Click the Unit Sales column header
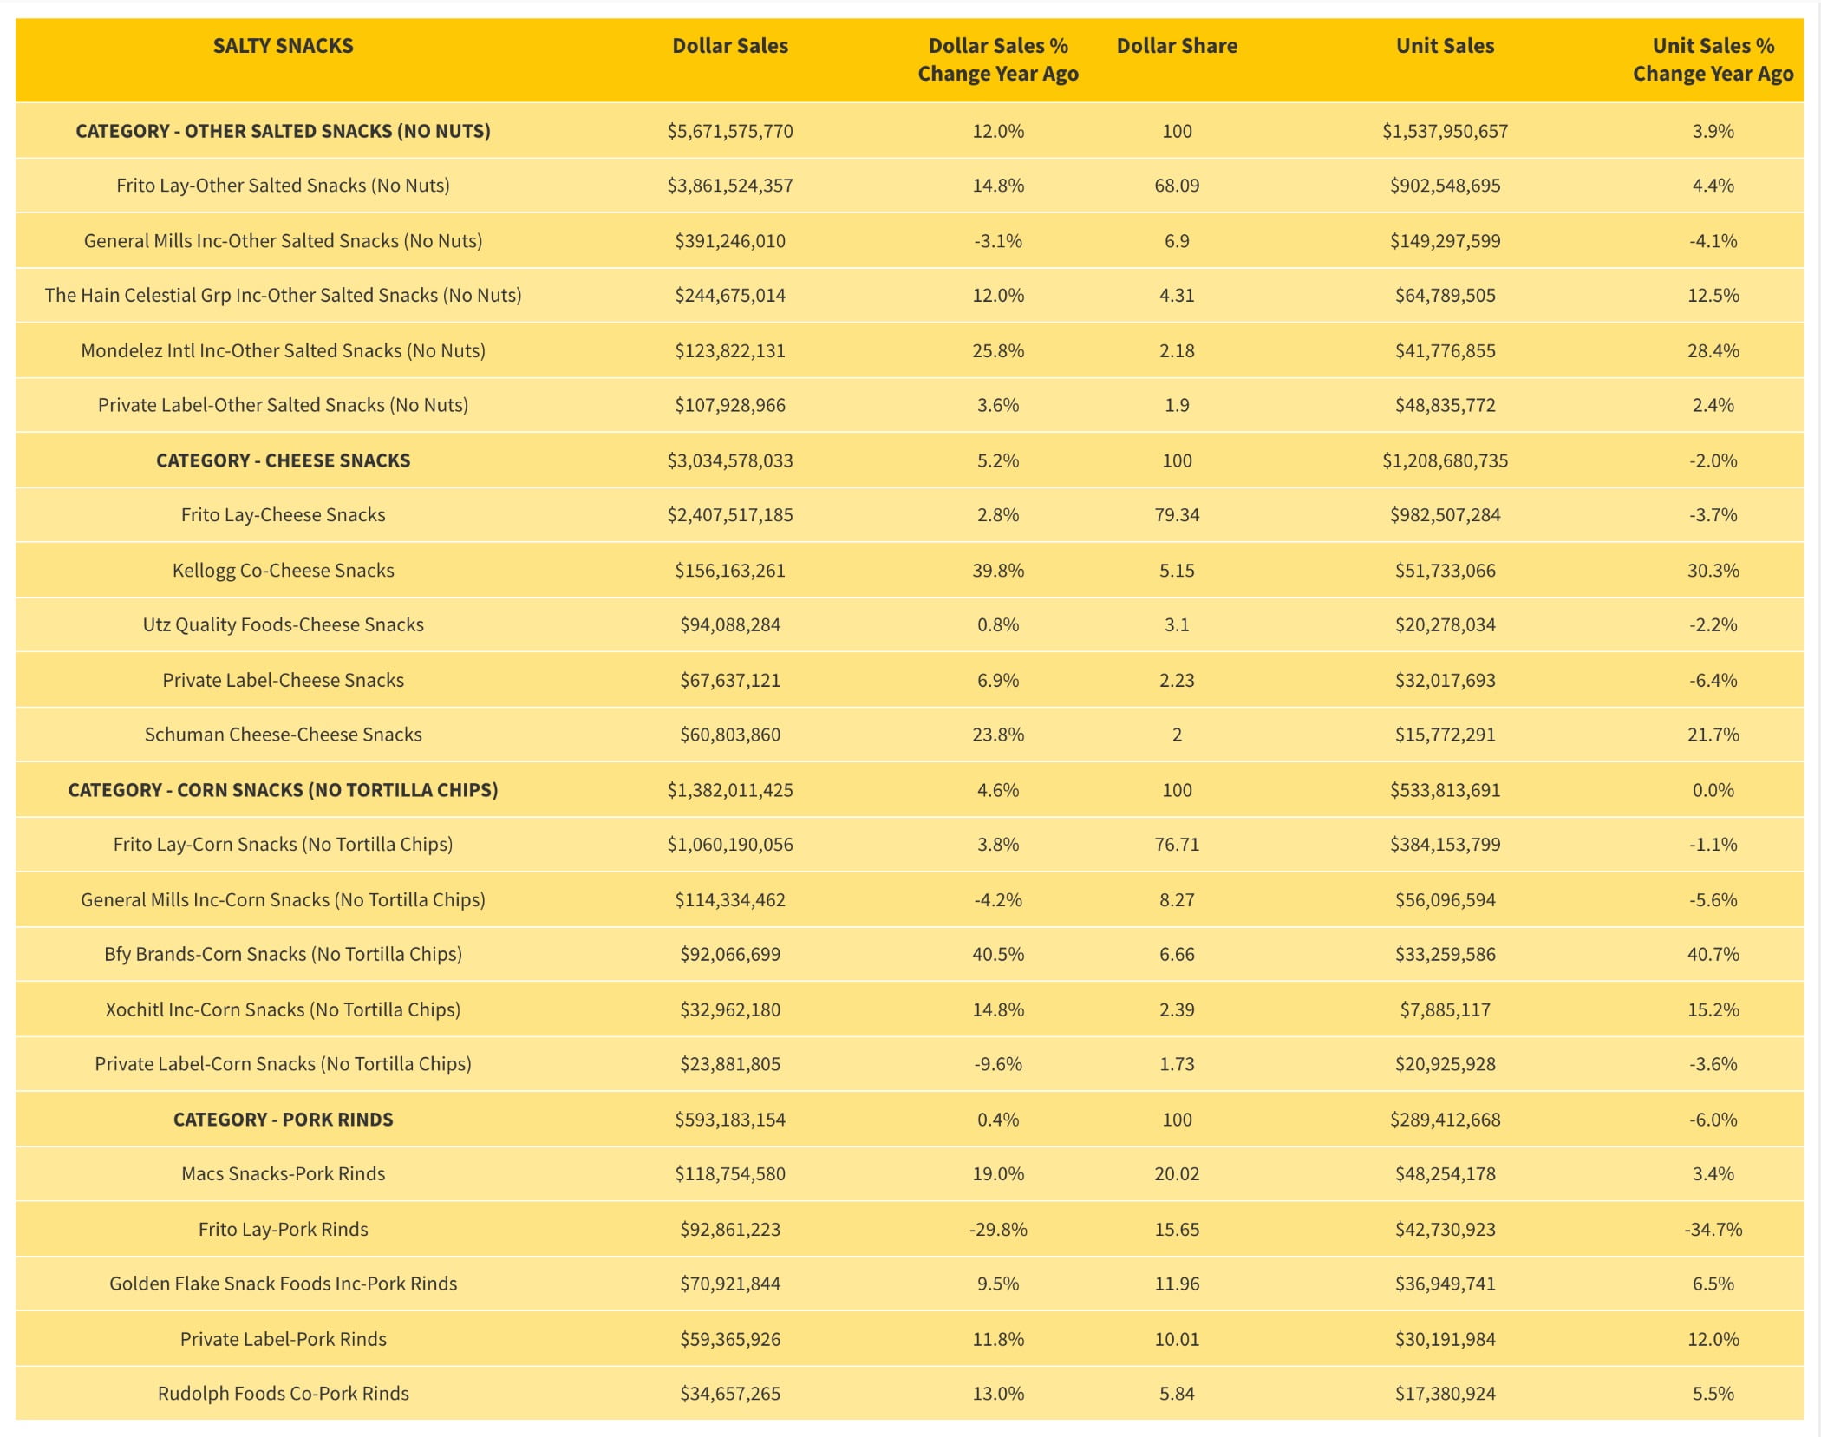The height and width of the screenshot is (1437, 1821). click(x=1445, y=46)
